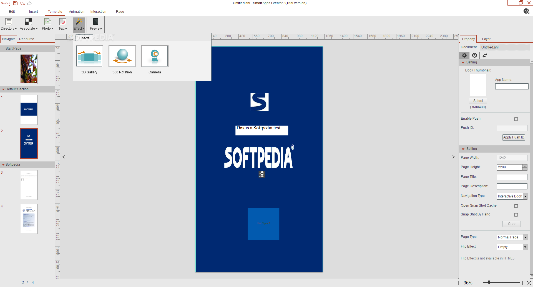
Task: Select the Start Page thumbnail
Action: 29,69
